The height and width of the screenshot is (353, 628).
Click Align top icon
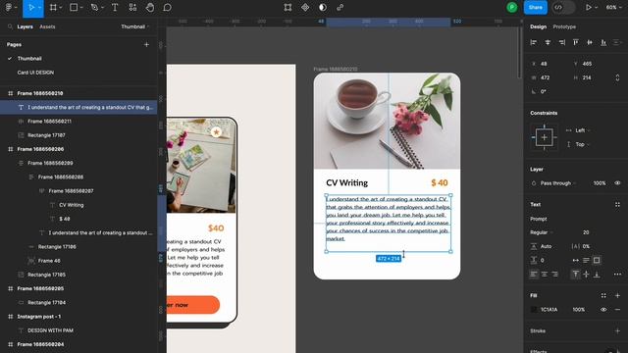point(576,42)
